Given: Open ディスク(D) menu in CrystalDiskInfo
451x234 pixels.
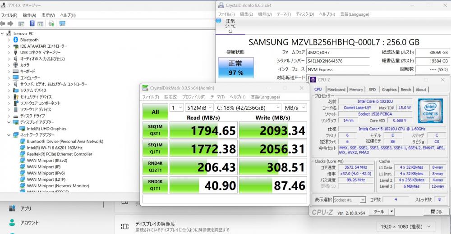Looking at the screenshot, I should coord(305,14).
